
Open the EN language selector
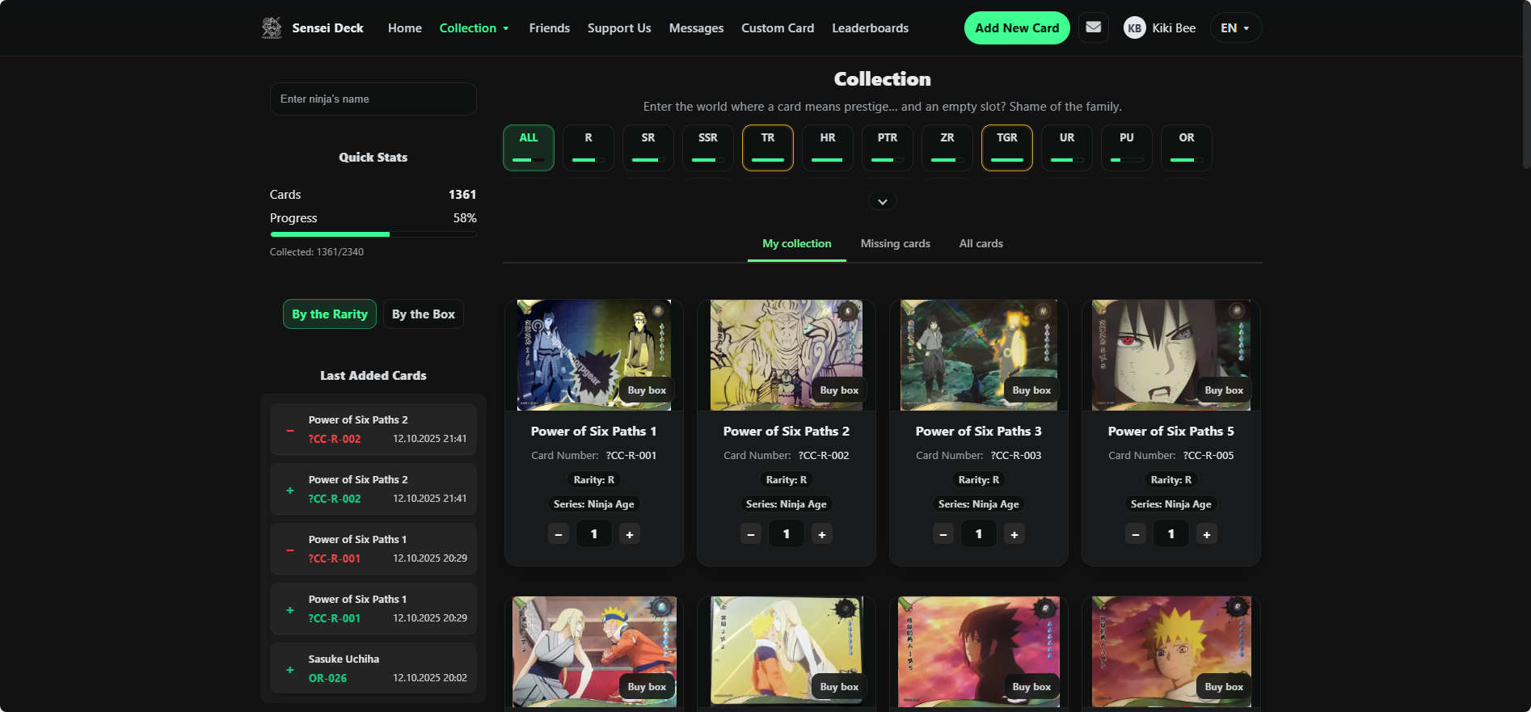point(1234,28)
